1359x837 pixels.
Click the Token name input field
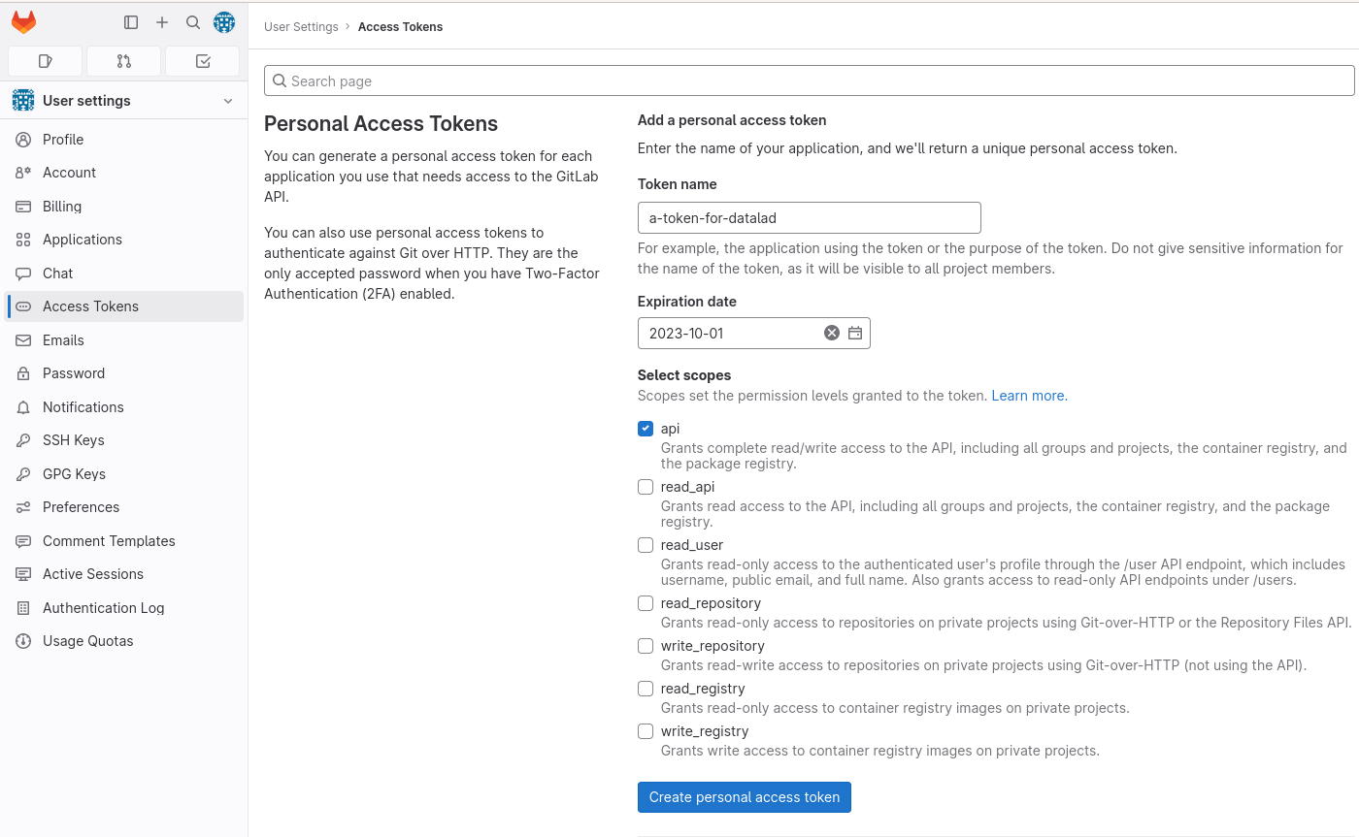809,218
